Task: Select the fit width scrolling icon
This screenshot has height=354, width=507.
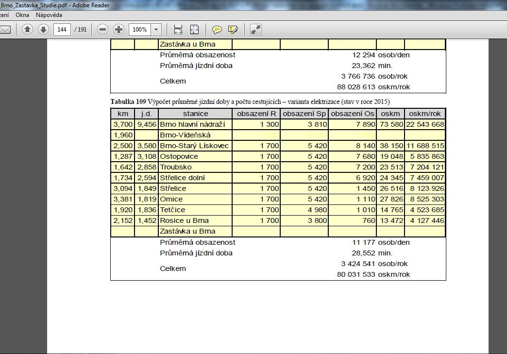Action: 178,30
